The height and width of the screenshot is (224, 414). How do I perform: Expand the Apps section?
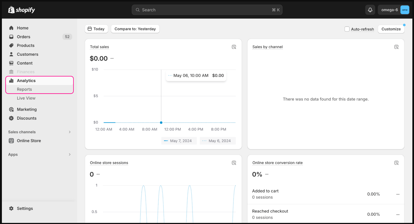click(70, 154)
